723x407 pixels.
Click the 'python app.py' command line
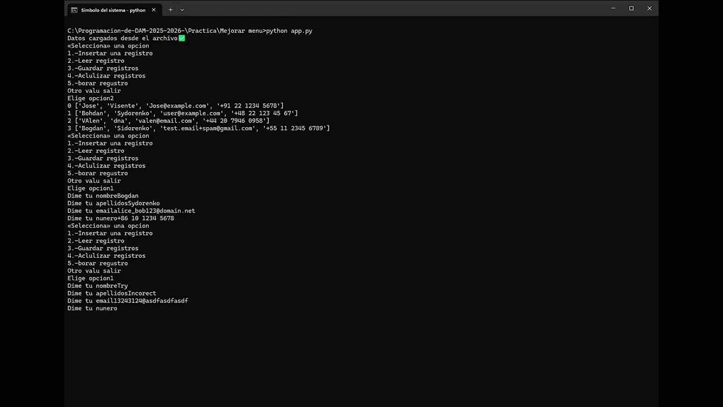tap(190, 31)
